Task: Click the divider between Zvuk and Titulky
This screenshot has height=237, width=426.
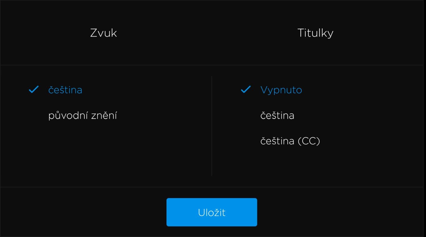Action: [212, 126]
